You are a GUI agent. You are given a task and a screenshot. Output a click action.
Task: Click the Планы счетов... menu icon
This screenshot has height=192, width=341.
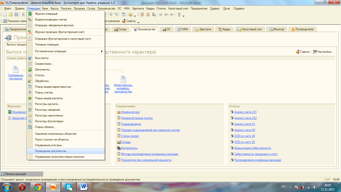(x=30, y=92)
